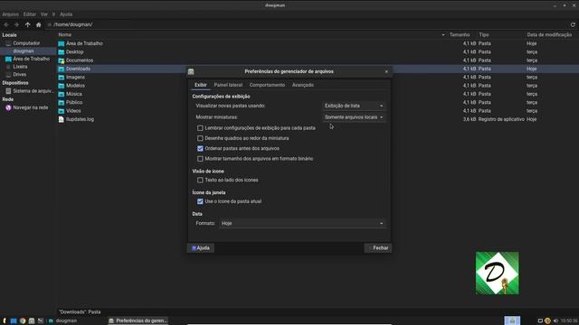Select the Vídeos folder icon
This screenshot has width=579, height=325.
(62, 111)
